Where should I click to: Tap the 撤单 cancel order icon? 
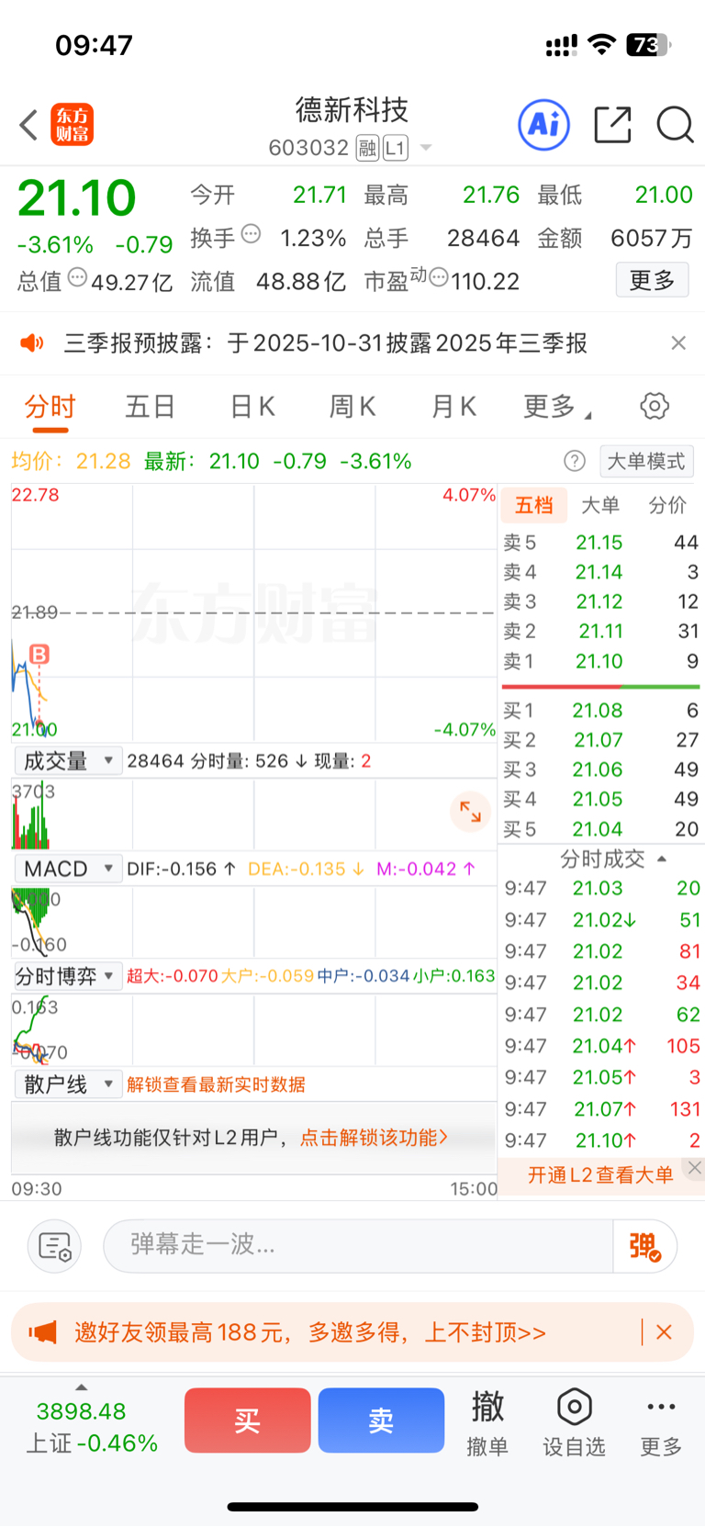[487, 1422]
